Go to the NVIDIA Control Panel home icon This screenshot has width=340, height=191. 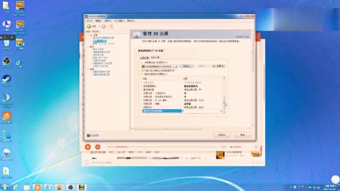coord(111,26)
